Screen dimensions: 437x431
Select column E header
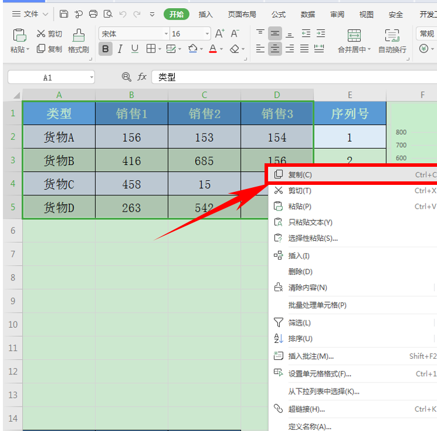(x=350, y=95)
